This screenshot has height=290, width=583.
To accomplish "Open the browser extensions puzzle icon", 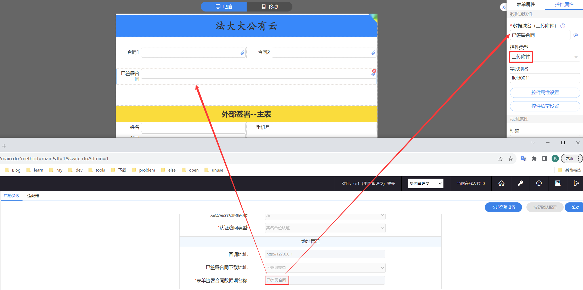I will tap(534, 159).
